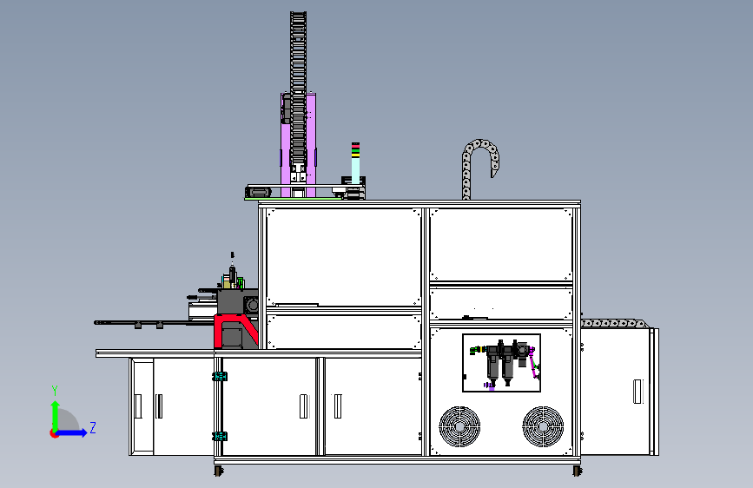Click the "Z" axis label
The height and width of the screenshot is (488, 753).
click(x=93, y=428)
